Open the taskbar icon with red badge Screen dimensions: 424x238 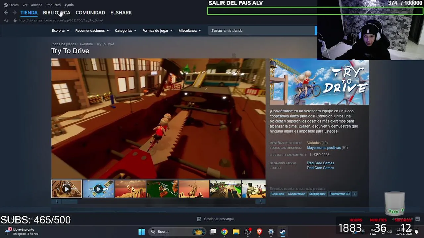pyautogui.click(x=248, y=232)
